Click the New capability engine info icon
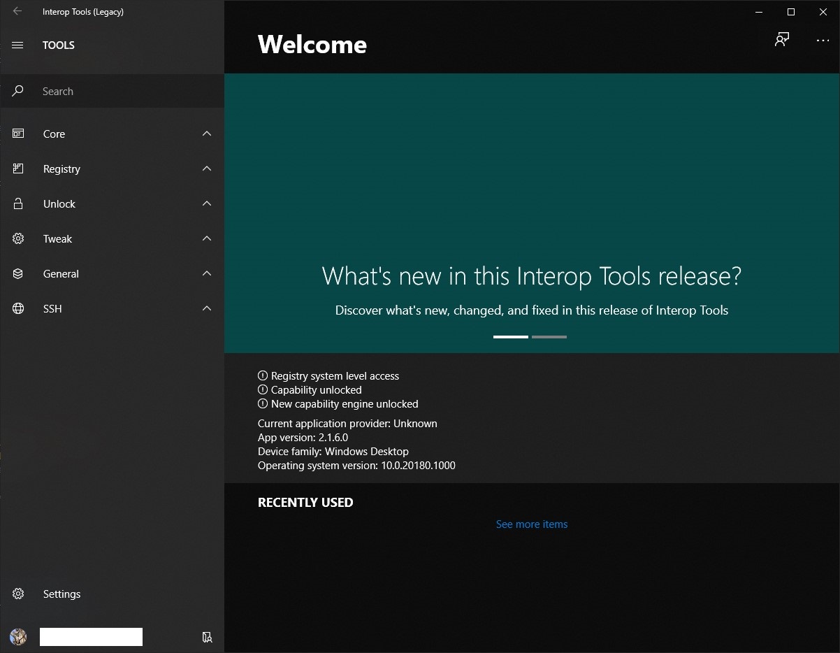The height and width of the screenshot is (653, 840). [263, 403]
